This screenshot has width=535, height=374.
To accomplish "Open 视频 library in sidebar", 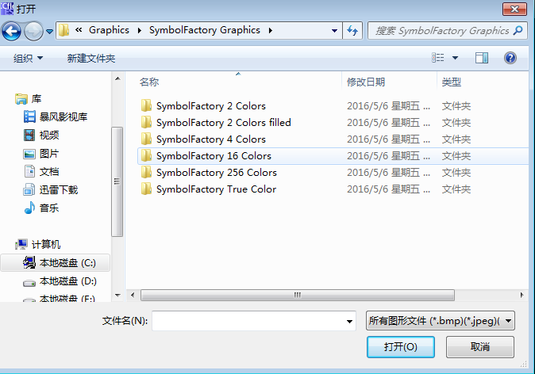I will pos(49,135).
